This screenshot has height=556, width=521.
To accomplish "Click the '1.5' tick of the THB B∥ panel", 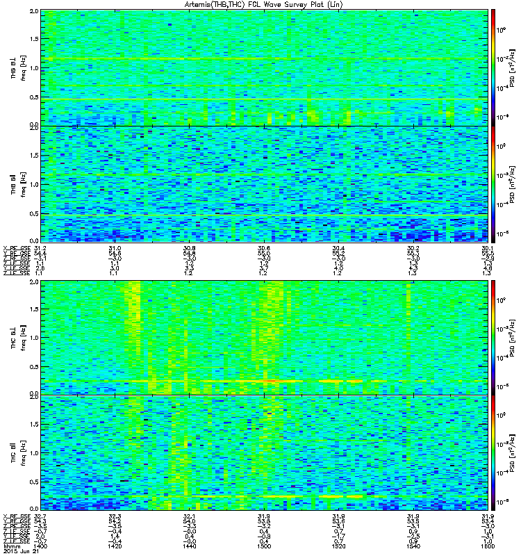I will pyautogui.click(x=34, y=155).
